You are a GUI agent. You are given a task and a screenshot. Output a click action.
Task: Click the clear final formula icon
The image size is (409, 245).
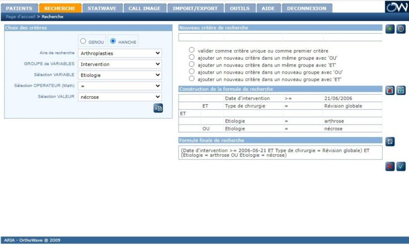point(391,142)
